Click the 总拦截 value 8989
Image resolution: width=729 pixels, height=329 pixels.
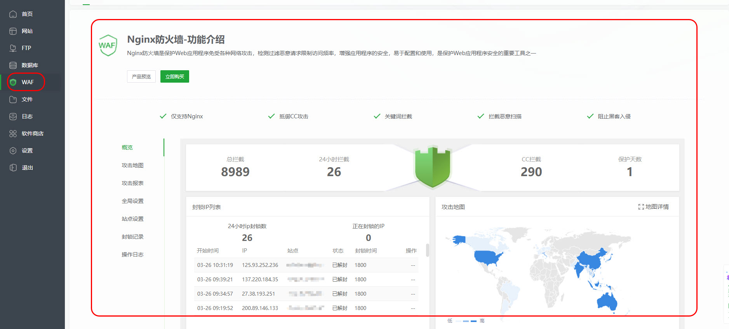pyautogui.click(x=235, y=172)
